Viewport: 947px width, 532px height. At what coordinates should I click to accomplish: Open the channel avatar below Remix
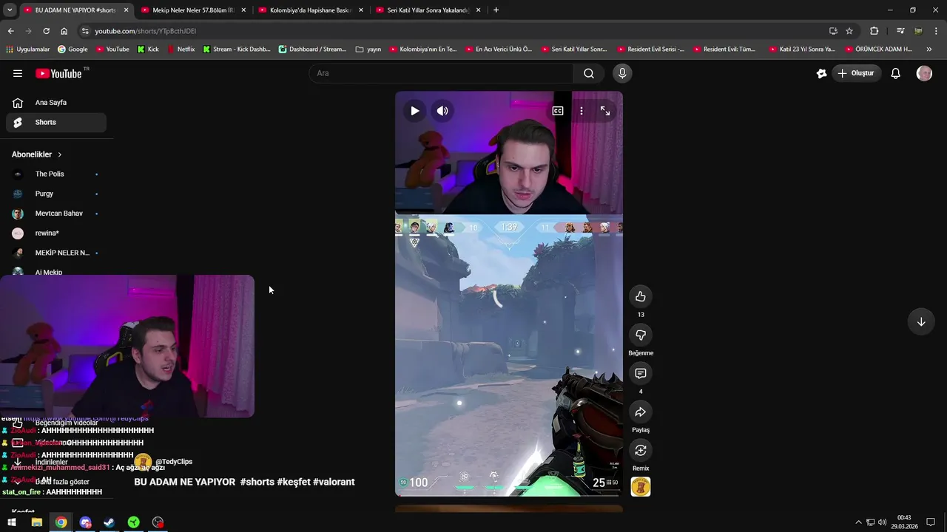coord(641,487)
